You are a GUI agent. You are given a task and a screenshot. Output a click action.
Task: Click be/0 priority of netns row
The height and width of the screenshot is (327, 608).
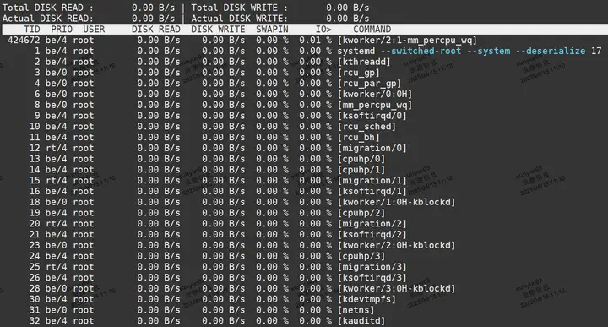point(57,310)
